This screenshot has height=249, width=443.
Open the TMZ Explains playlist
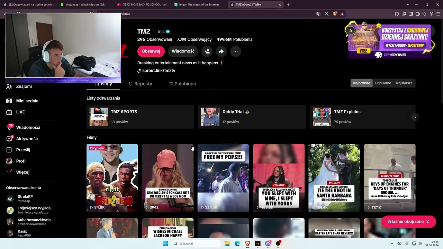tap(362, 117)
